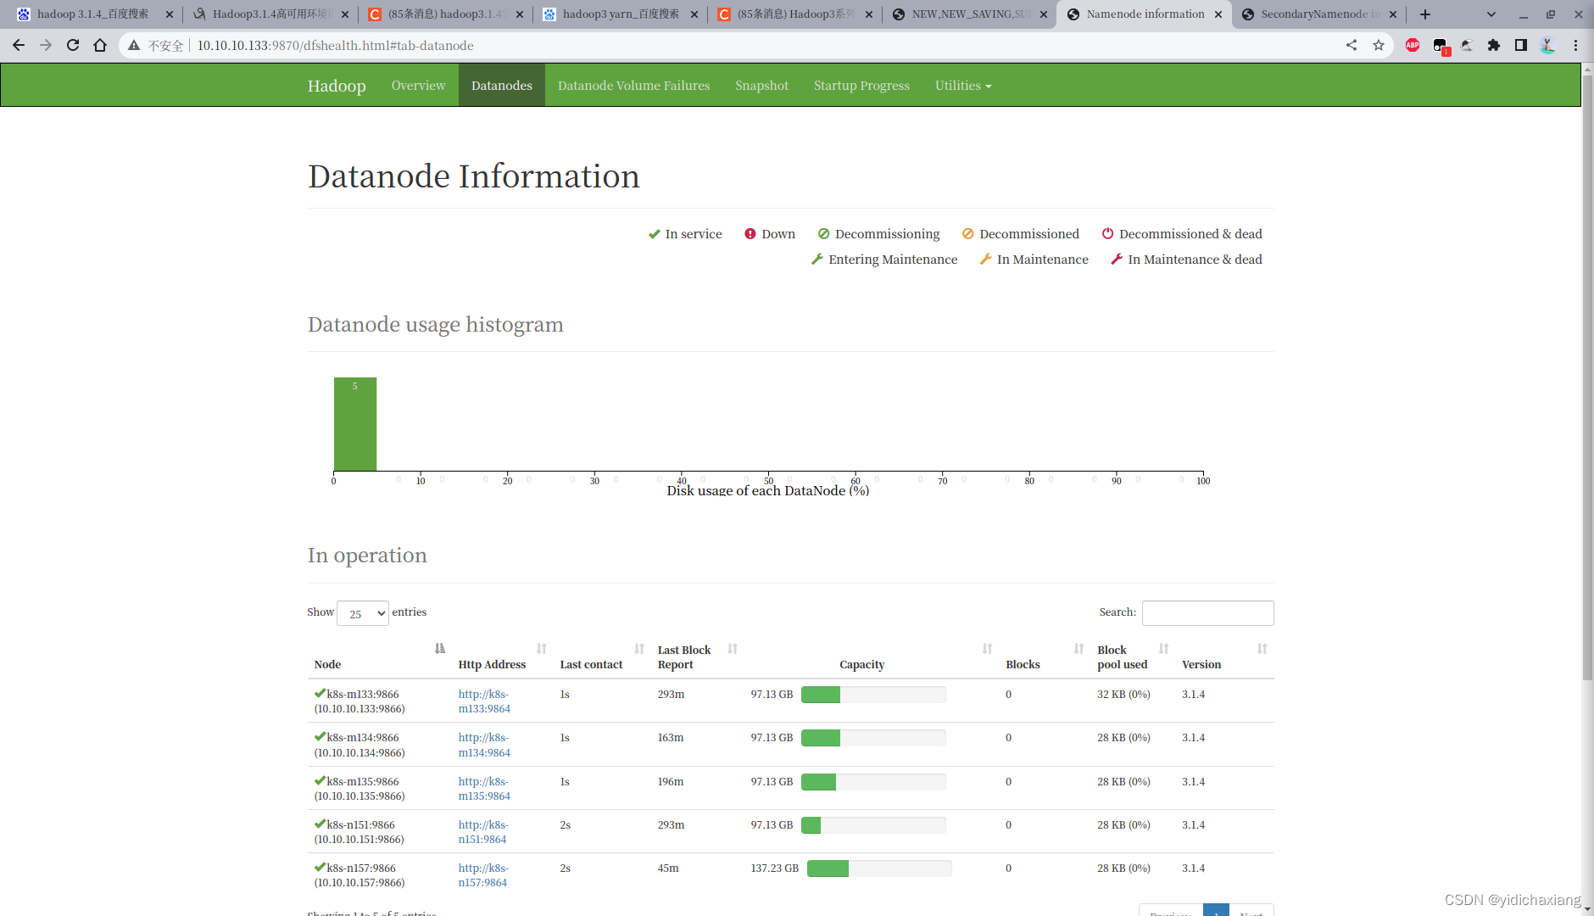The image size is (1594, 916).
Task: Open Chrome's three-dot menu
Action: pos(1576,45)
